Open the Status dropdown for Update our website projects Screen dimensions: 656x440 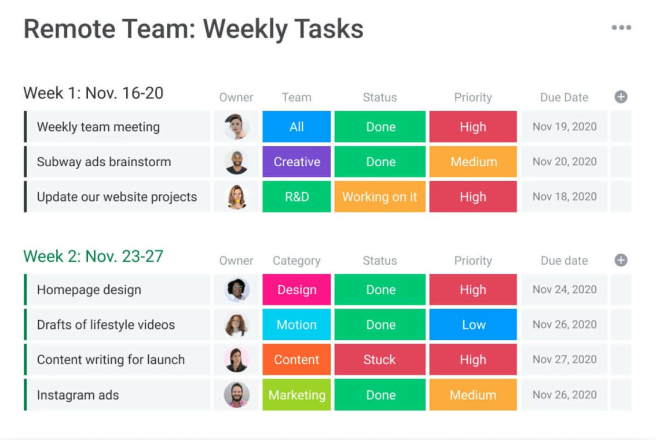coord(380,197)
